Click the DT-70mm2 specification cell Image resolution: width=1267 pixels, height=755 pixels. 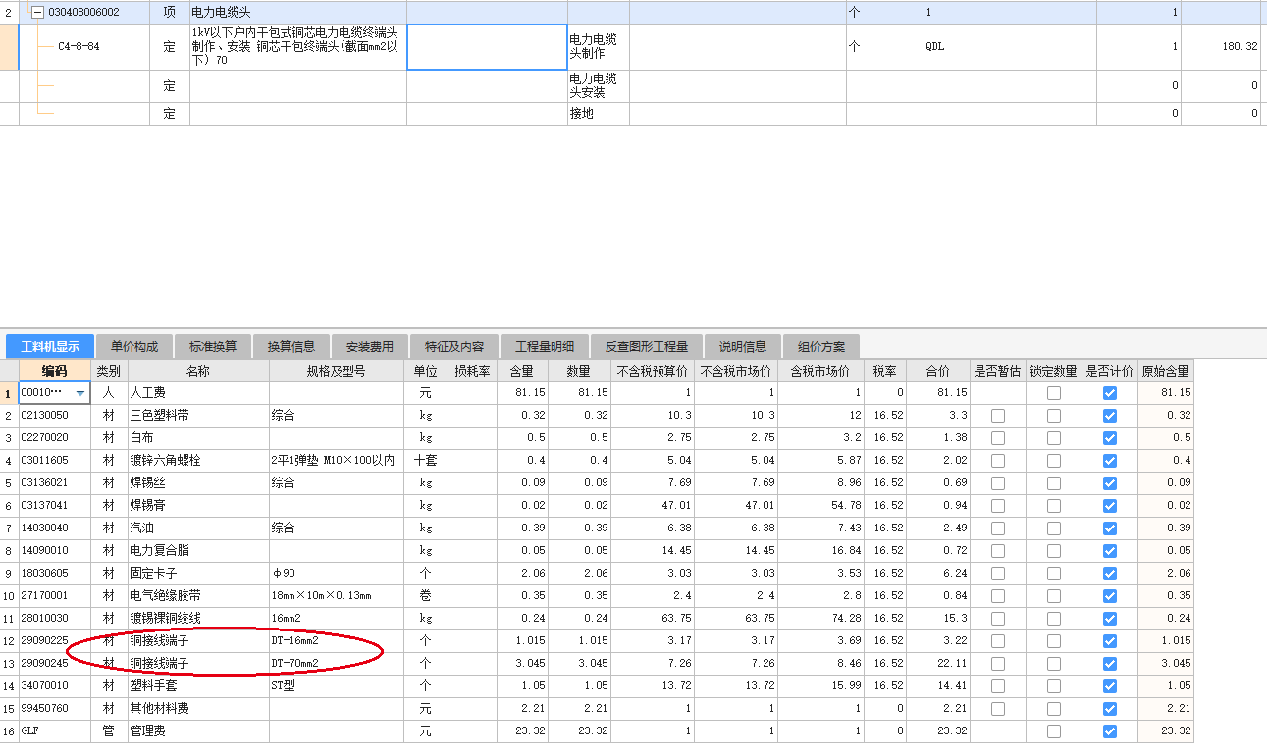[x=336, y=663]
